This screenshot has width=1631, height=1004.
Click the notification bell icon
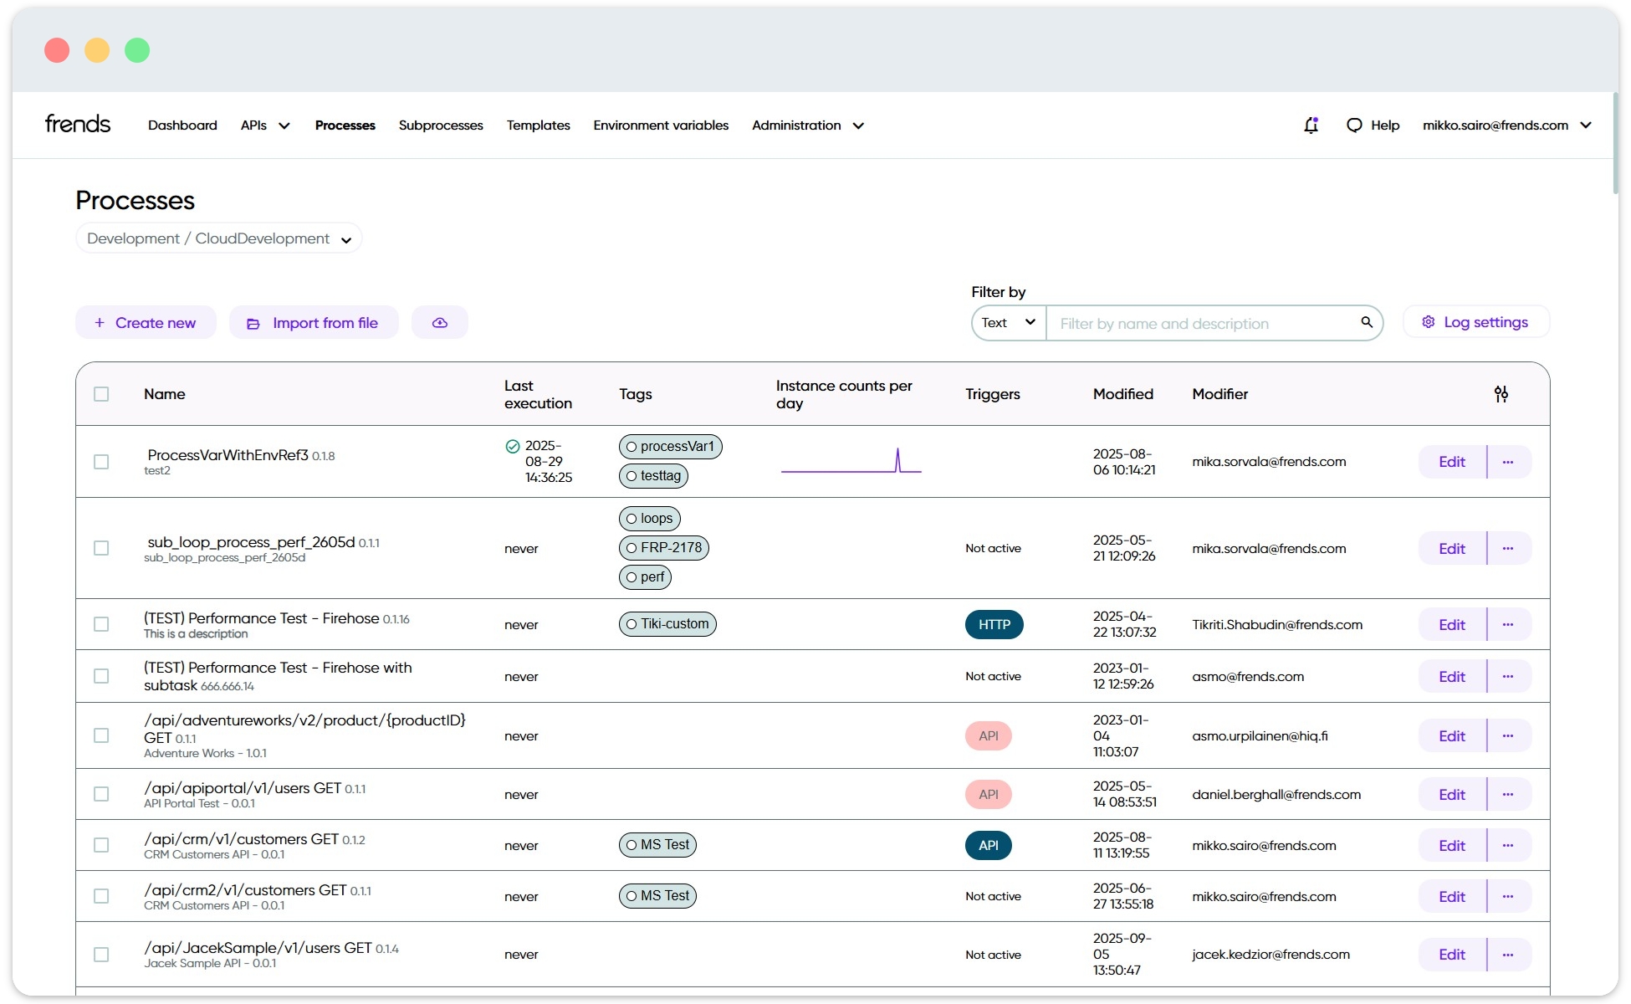1311,125
